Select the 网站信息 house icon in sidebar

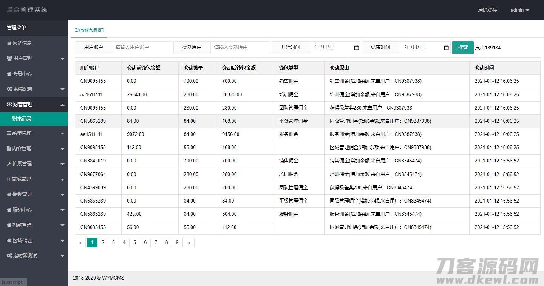(x=9, y=43)
